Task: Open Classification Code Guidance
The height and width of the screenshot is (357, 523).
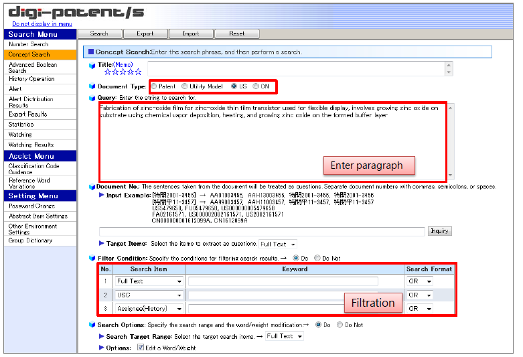Action: (40, 169)
